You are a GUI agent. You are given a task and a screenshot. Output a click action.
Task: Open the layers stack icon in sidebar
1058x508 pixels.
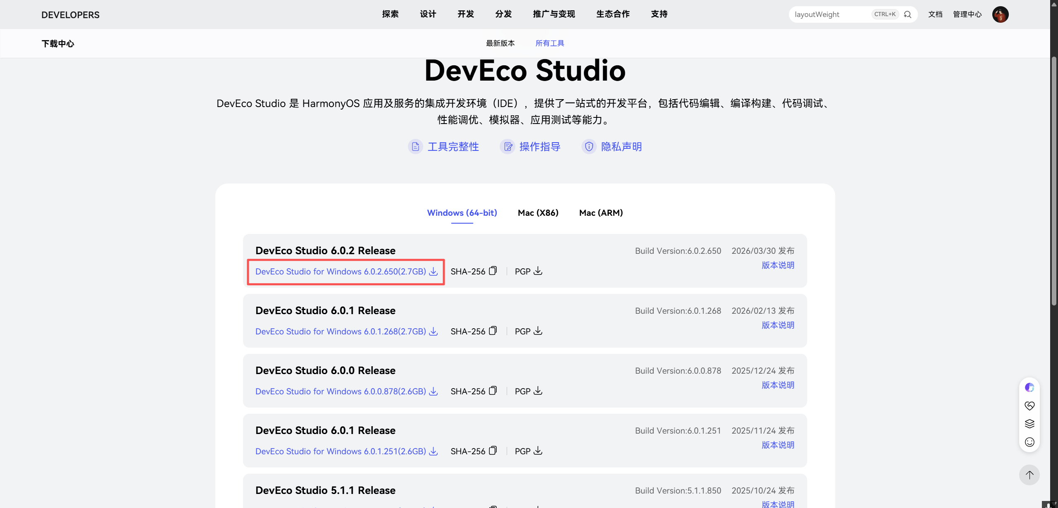point(1029,424)
